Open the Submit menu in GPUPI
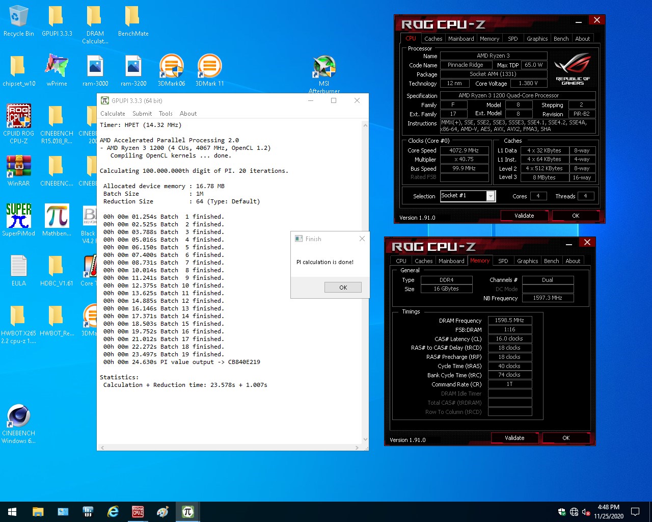 tap(142, 114)
